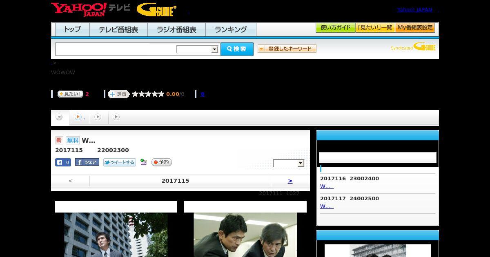Select the orange play-arrow tab
This screenshot has width=490, height=257.
[80, 117]
